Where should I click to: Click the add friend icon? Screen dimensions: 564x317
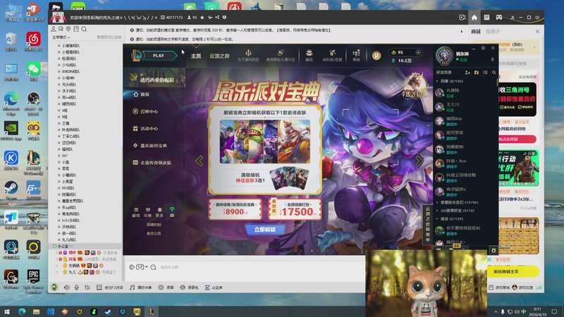467,73
